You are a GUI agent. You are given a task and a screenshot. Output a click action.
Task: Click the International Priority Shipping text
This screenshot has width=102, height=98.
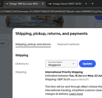[x=64, y=72]
